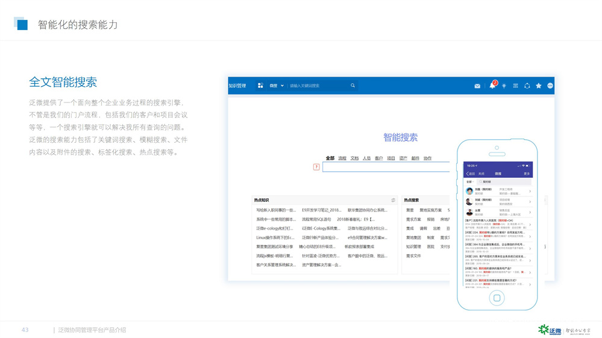Open the 微搜 search type dropdown
This screenshot has height=338, width=602.
pyautogui.click(x=277, y=86)
